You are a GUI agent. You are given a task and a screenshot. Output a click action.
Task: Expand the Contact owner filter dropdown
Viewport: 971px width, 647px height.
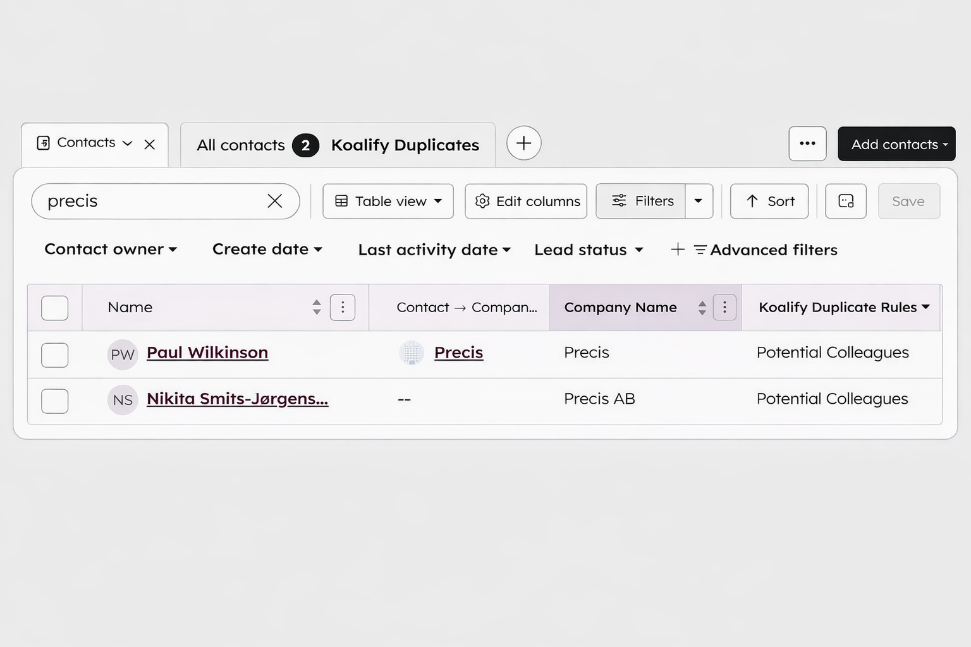[111, 250]
